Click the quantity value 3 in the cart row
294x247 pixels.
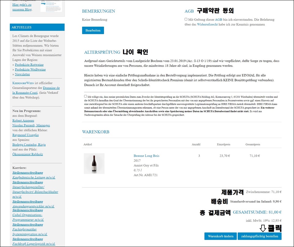(199, 156)
